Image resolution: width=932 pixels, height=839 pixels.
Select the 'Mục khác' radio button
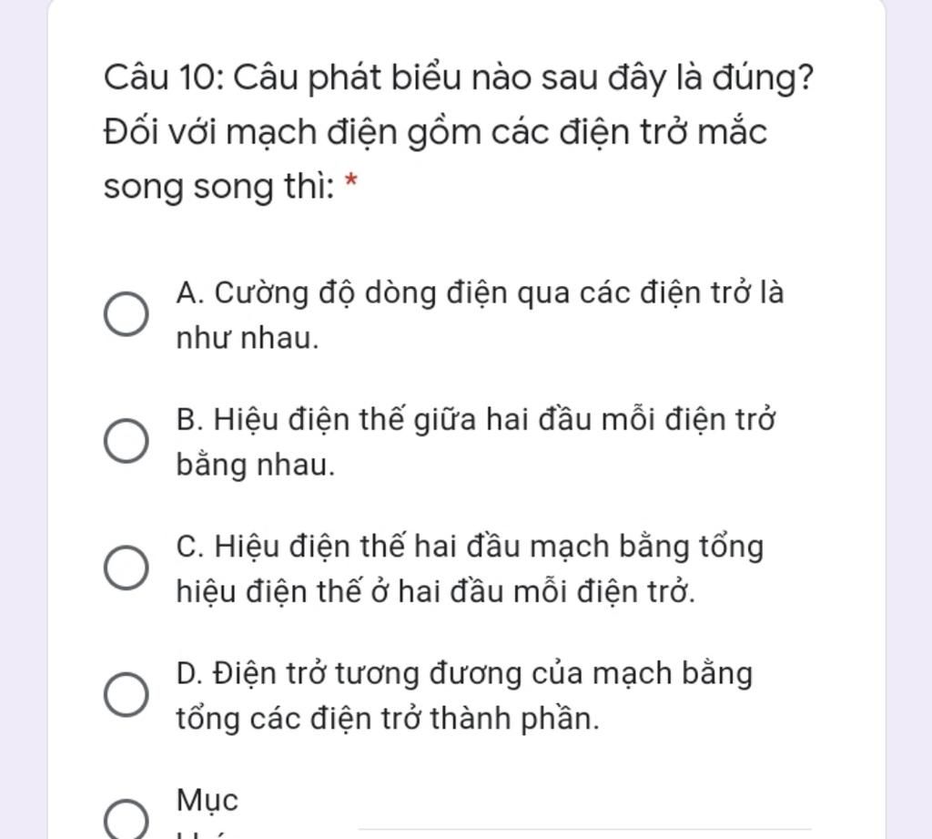point(126,819)
